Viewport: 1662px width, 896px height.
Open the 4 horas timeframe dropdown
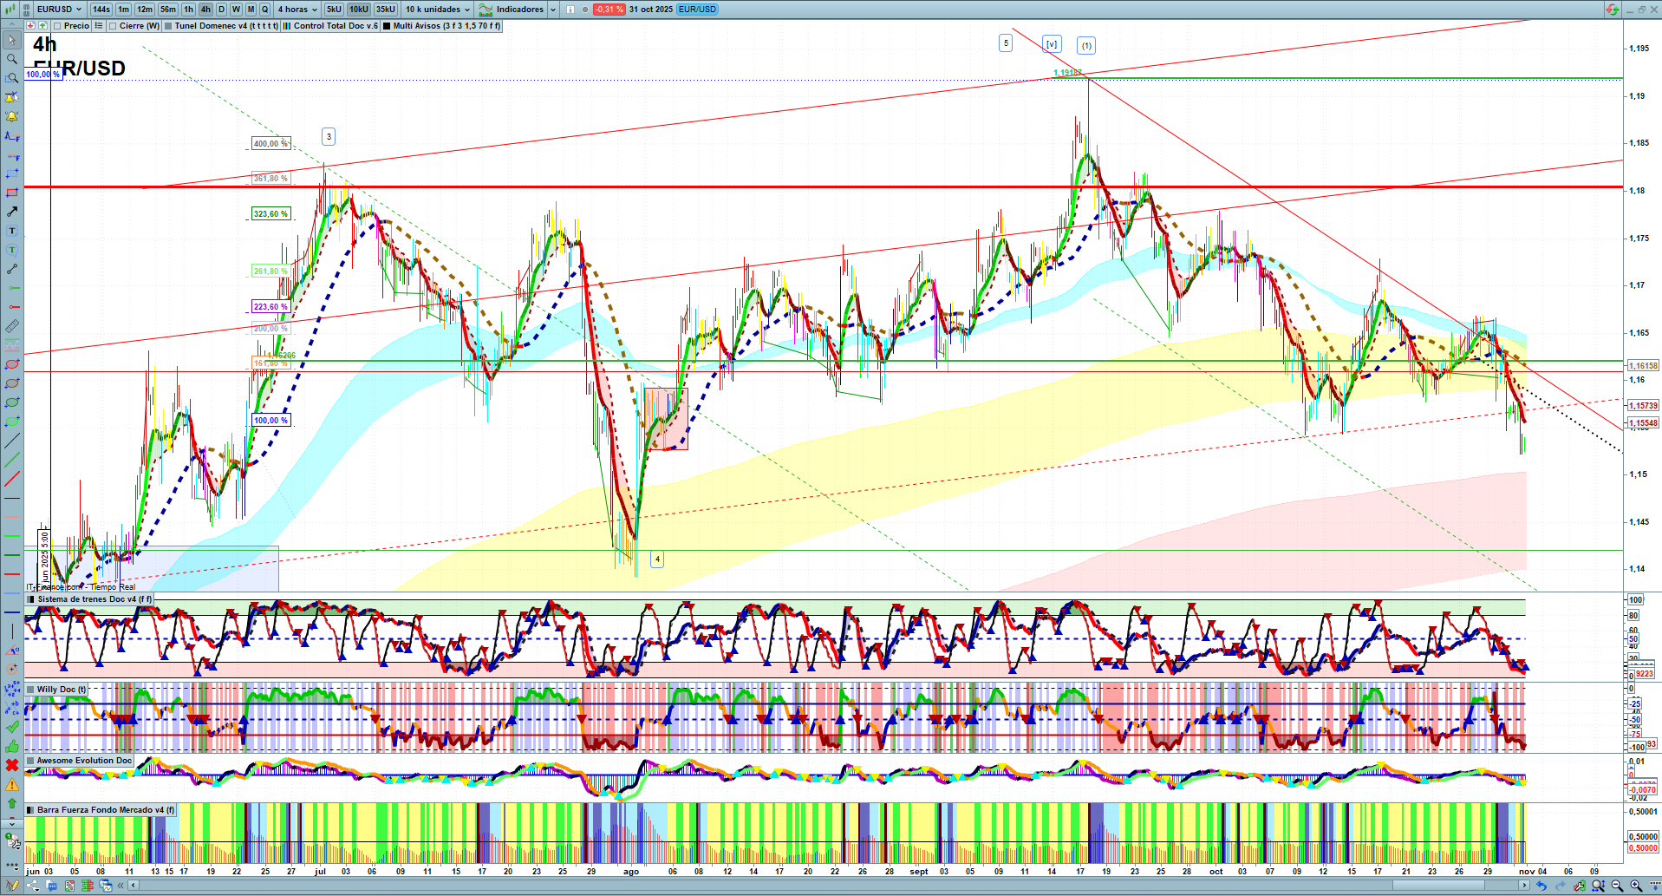pyautogui.click(x=297, y=10)
